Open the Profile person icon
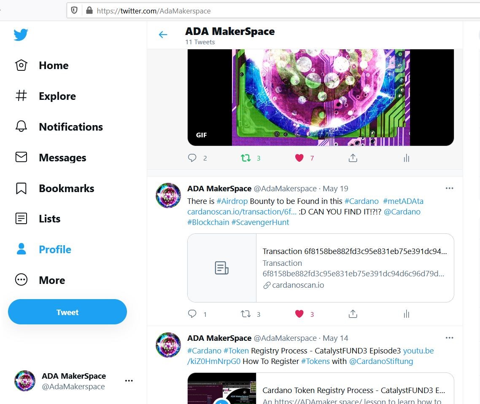Screen dimensions: 480x404 click(21, 249)
